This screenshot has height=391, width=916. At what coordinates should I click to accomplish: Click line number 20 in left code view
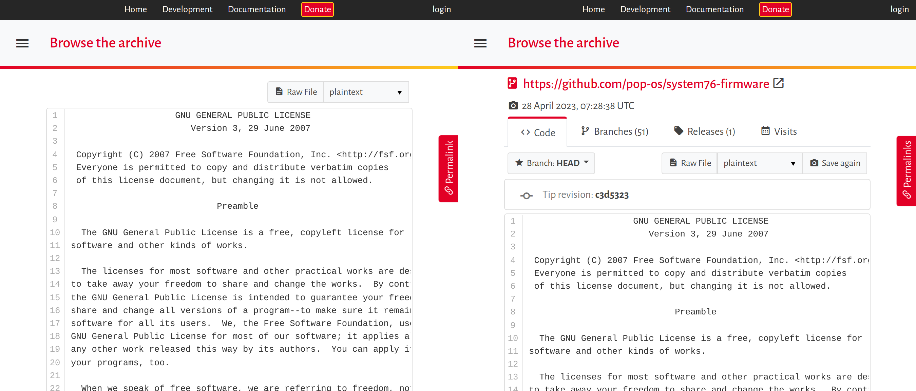click(x=55, y=362)
